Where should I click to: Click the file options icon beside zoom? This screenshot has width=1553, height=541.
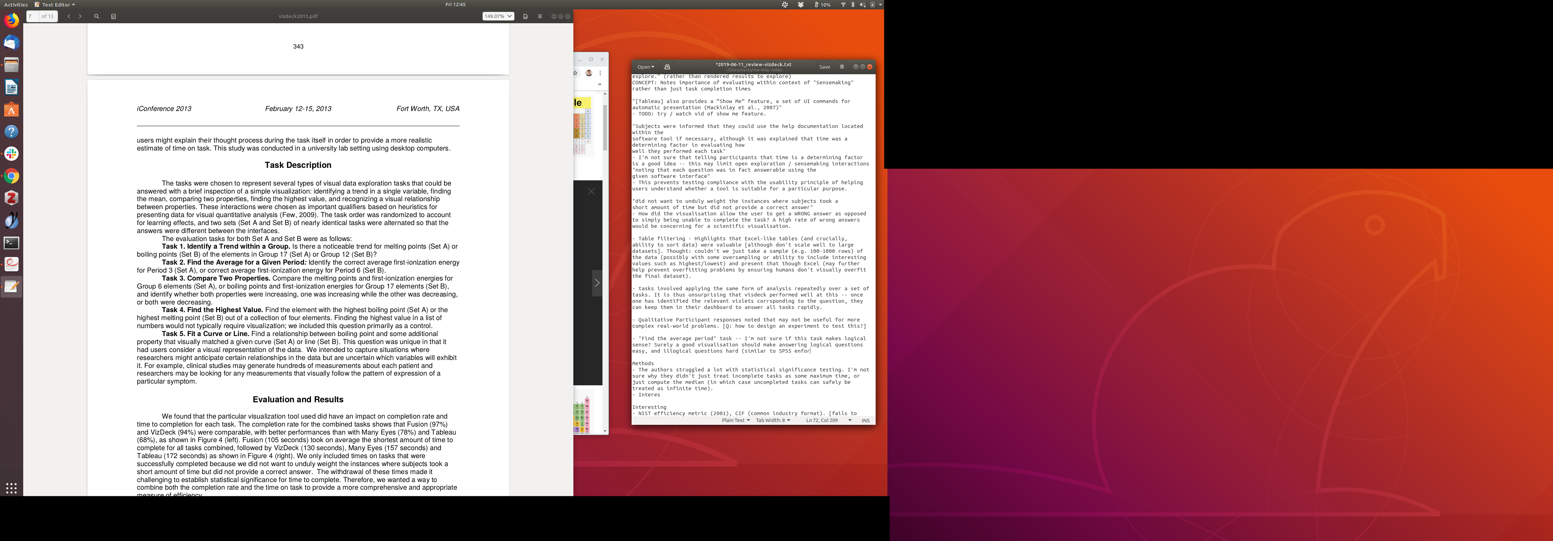click(525, 16)
